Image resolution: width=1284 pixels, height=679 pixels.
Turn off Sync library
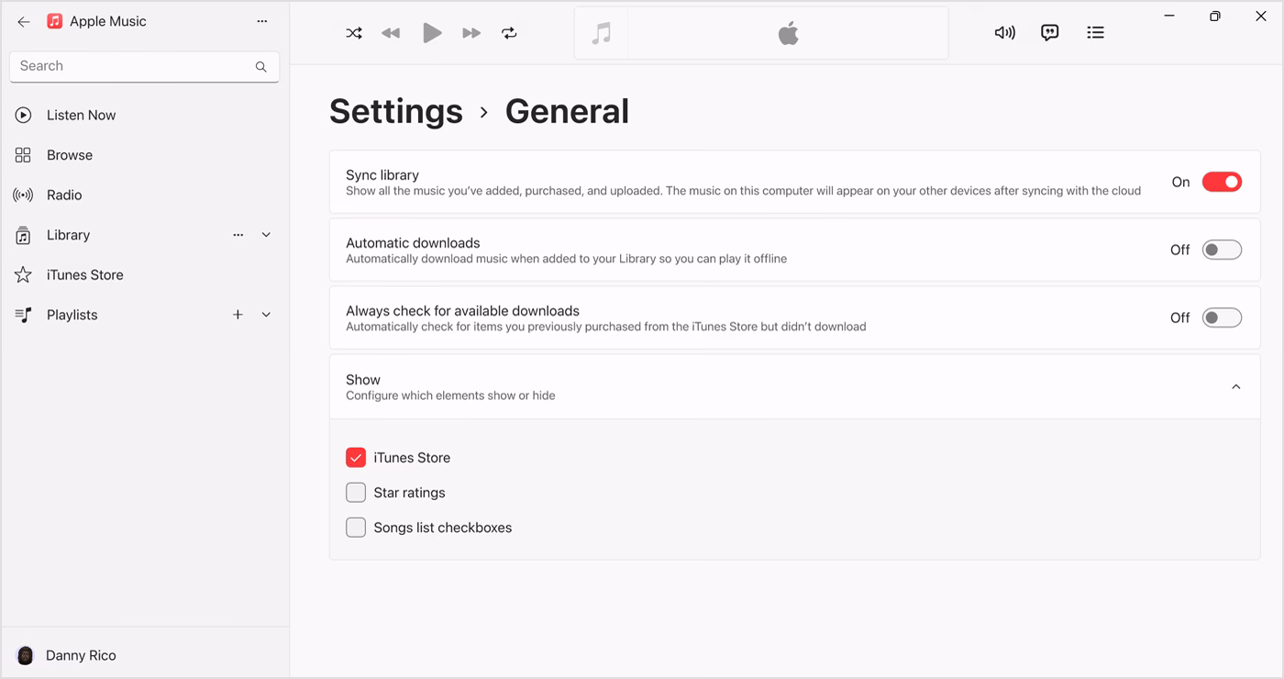click(x=1222, y=182)
